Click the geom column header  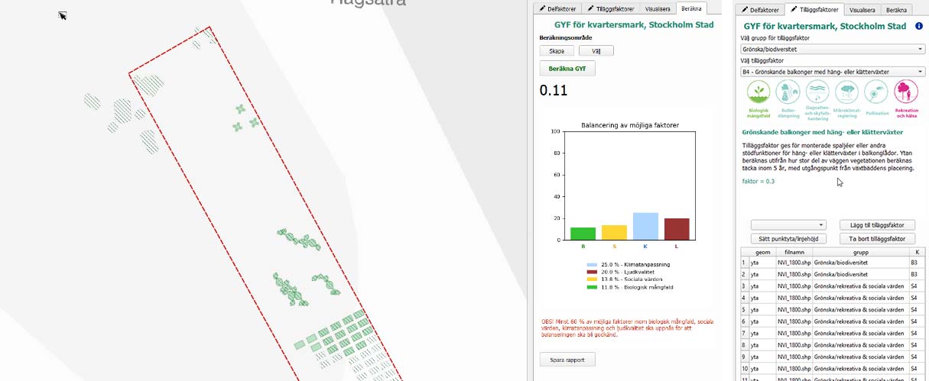pos(763,251)
